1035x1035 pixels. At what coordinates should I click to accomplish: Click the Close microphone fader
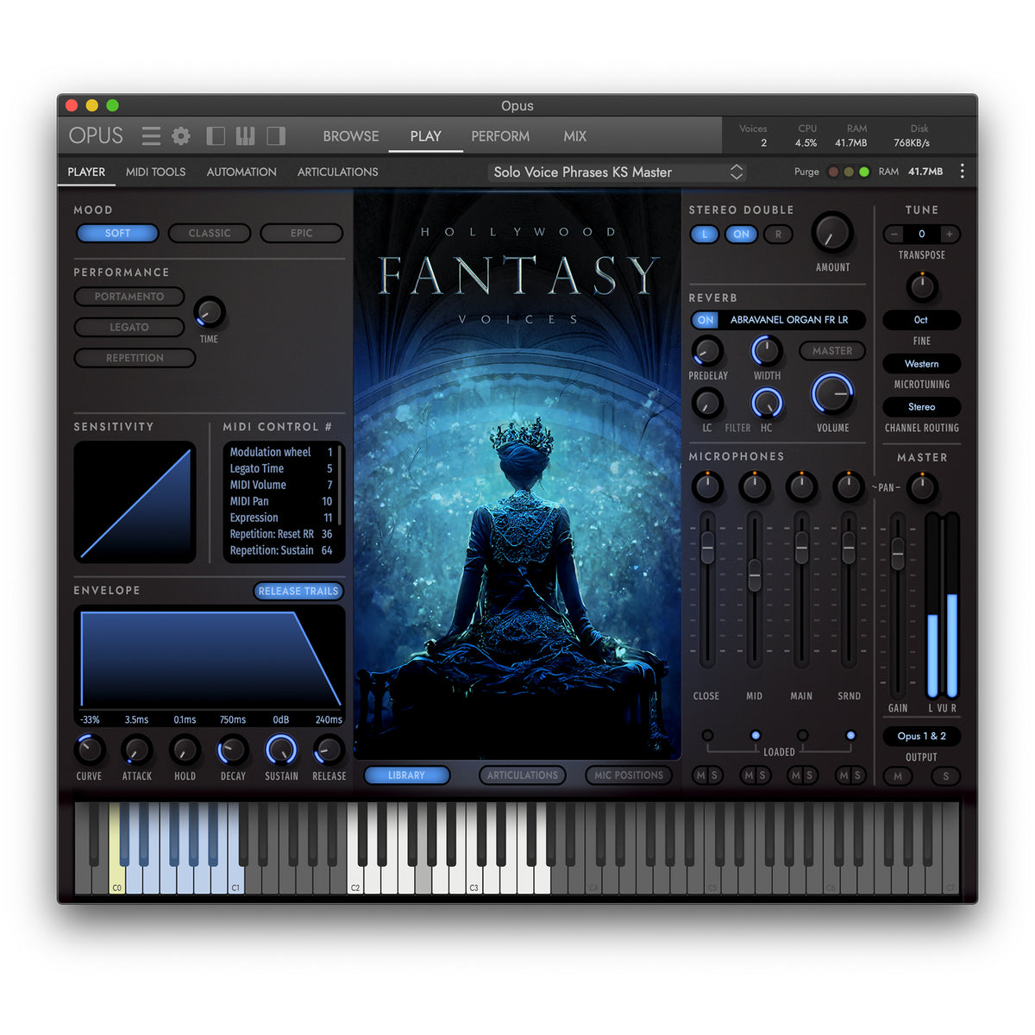(x=707, y=548)
